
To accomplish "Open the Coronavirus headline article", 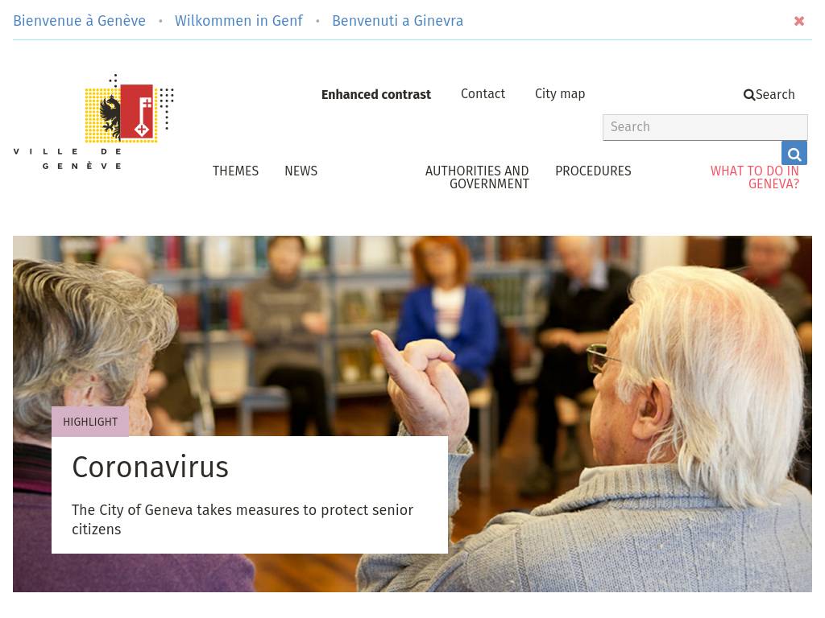I will coord(150,467).
